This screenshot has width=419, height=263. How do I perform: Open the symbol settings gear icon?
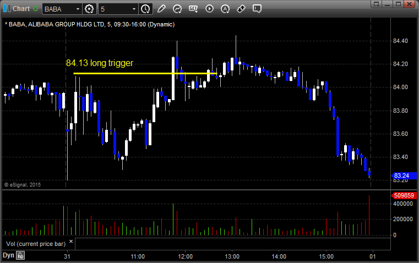pyautogui.click(x=89, y=9)
